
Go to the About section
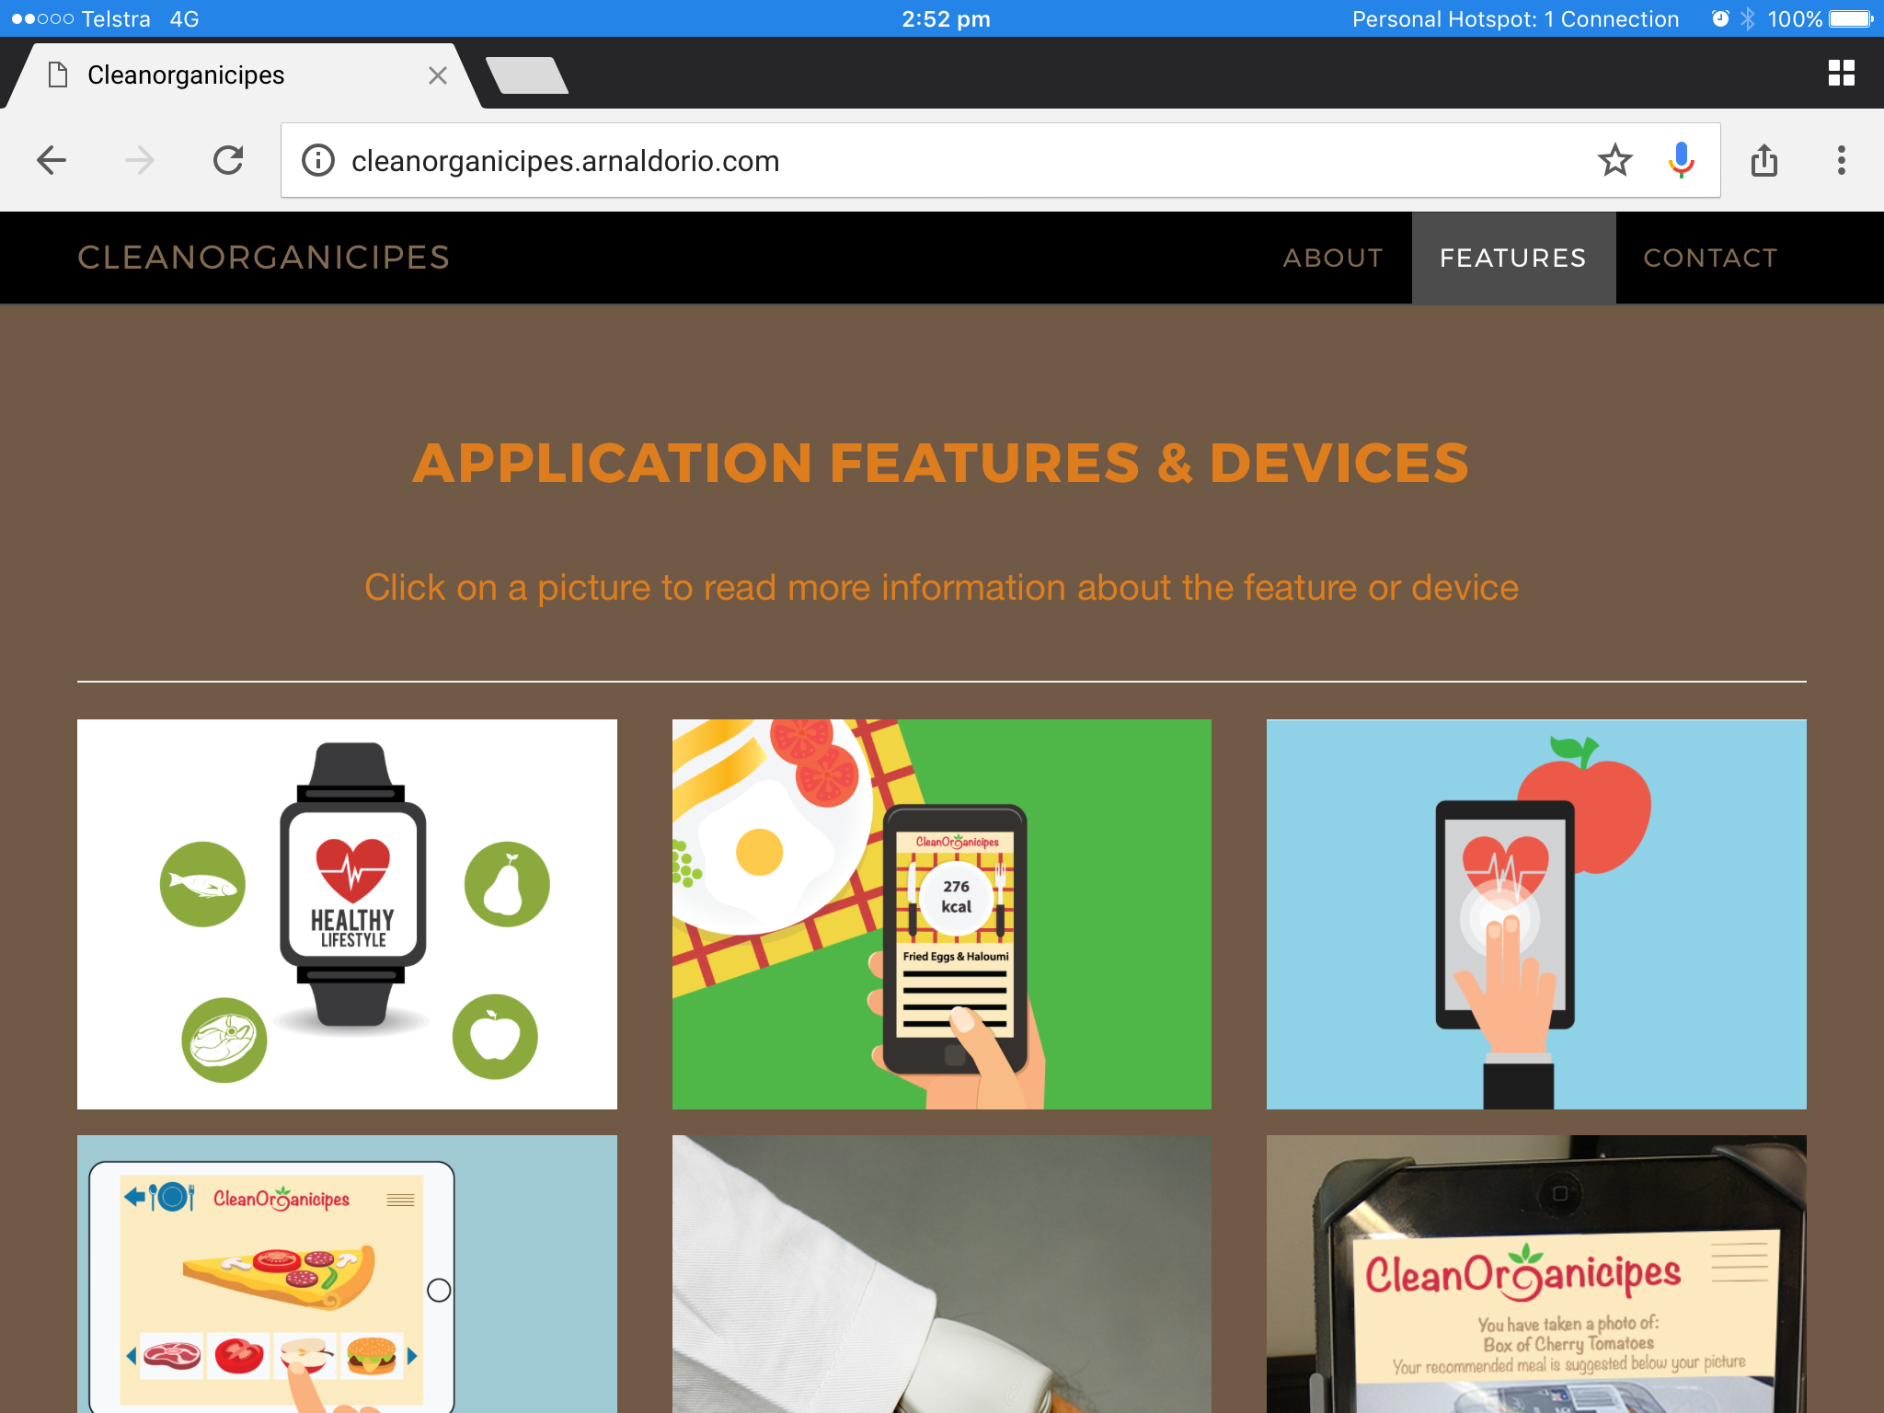1333,258
